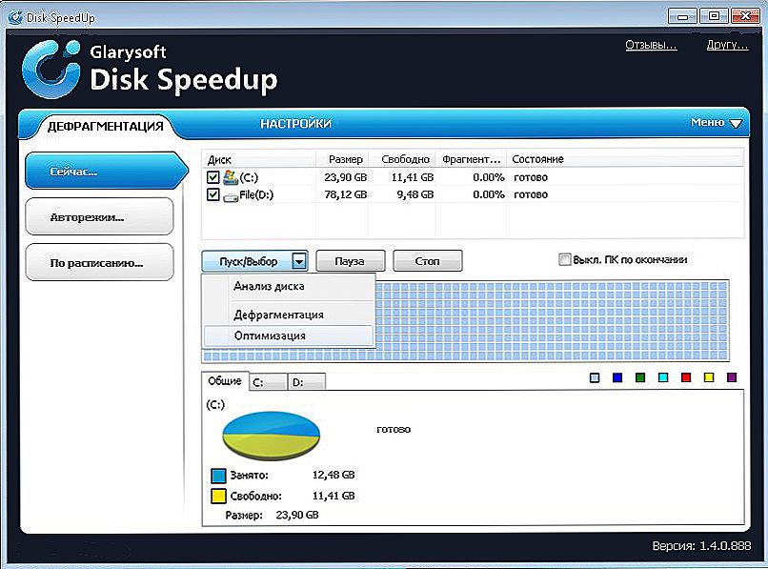The image size is (768, 569).
Task: Click the '78,12 GB' size cell
Action: (345, 194)
